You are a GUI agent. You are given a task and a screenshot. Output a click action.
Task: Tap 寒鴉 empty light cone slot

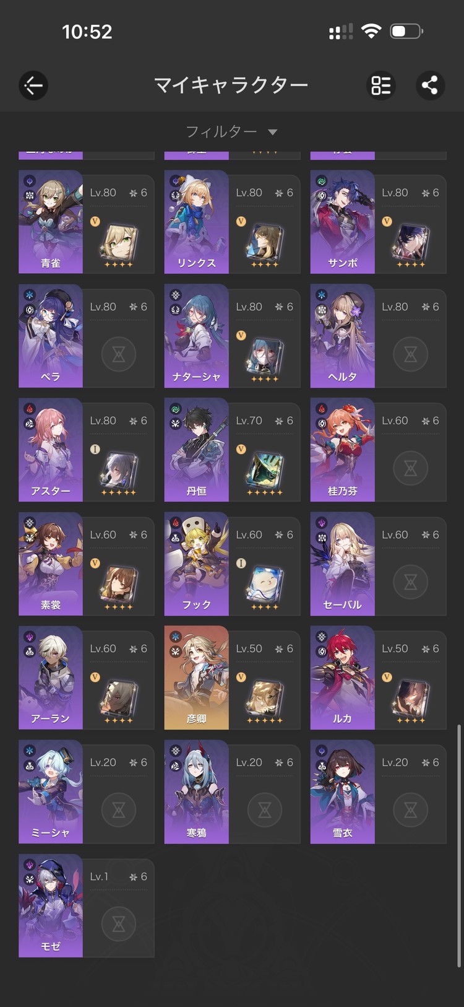pos(265,810)
